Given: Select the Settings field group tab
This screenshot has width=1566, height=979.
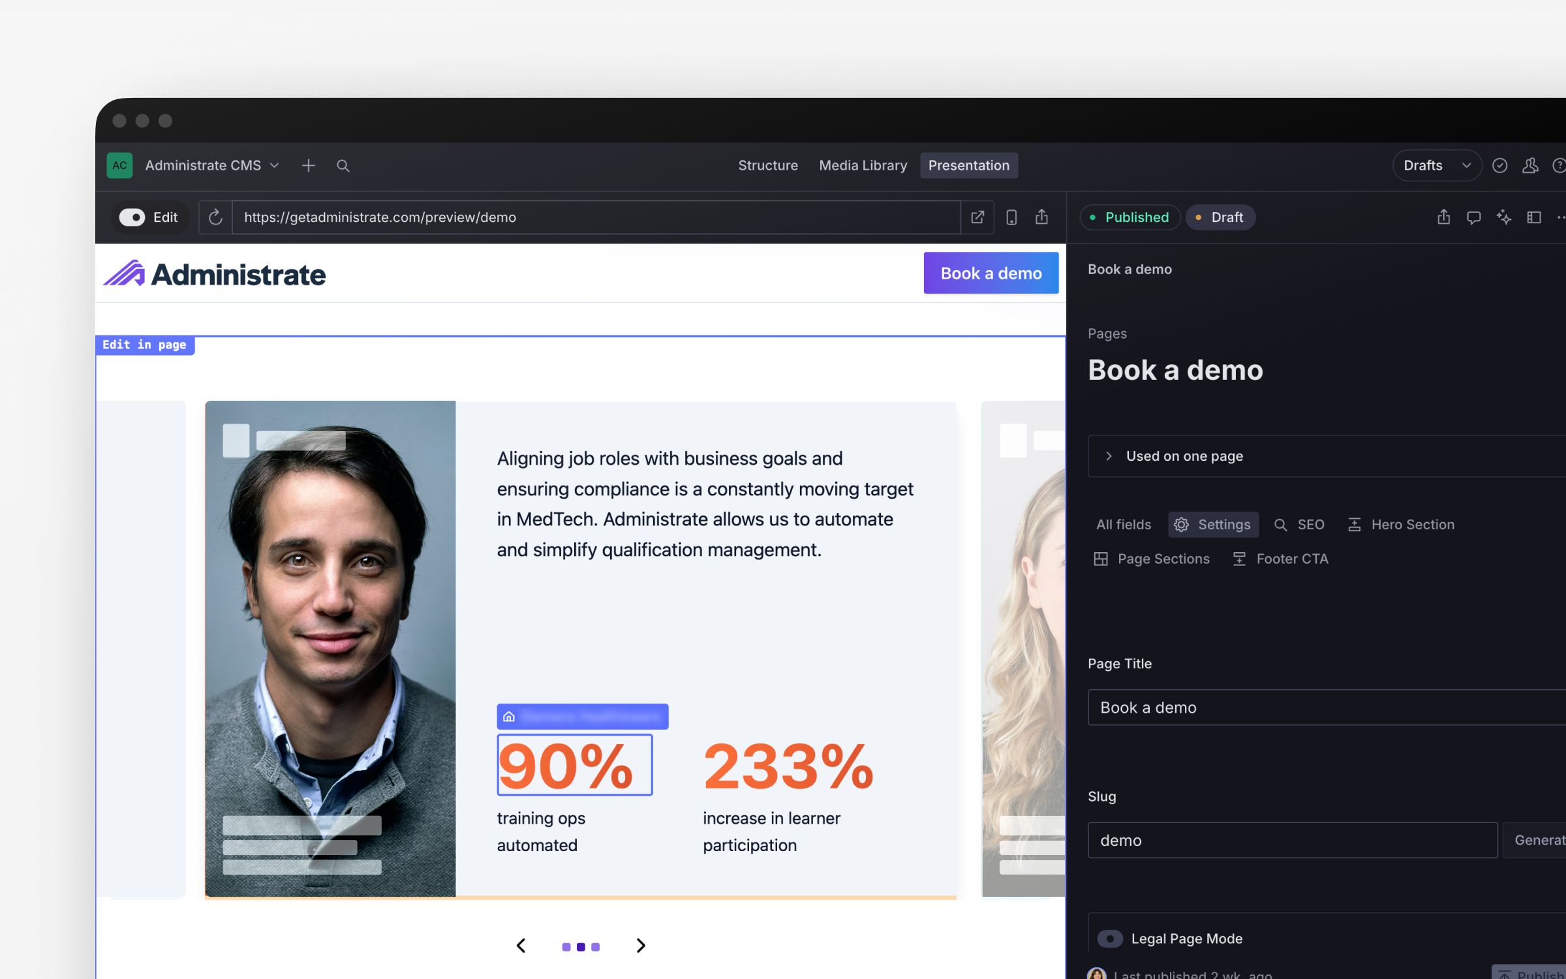Looking at the screenshot, I should pyautogui.click(x=1213, y=525).
